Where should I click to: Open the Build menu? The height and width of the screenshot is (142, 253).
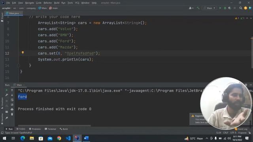coord(57,3)
